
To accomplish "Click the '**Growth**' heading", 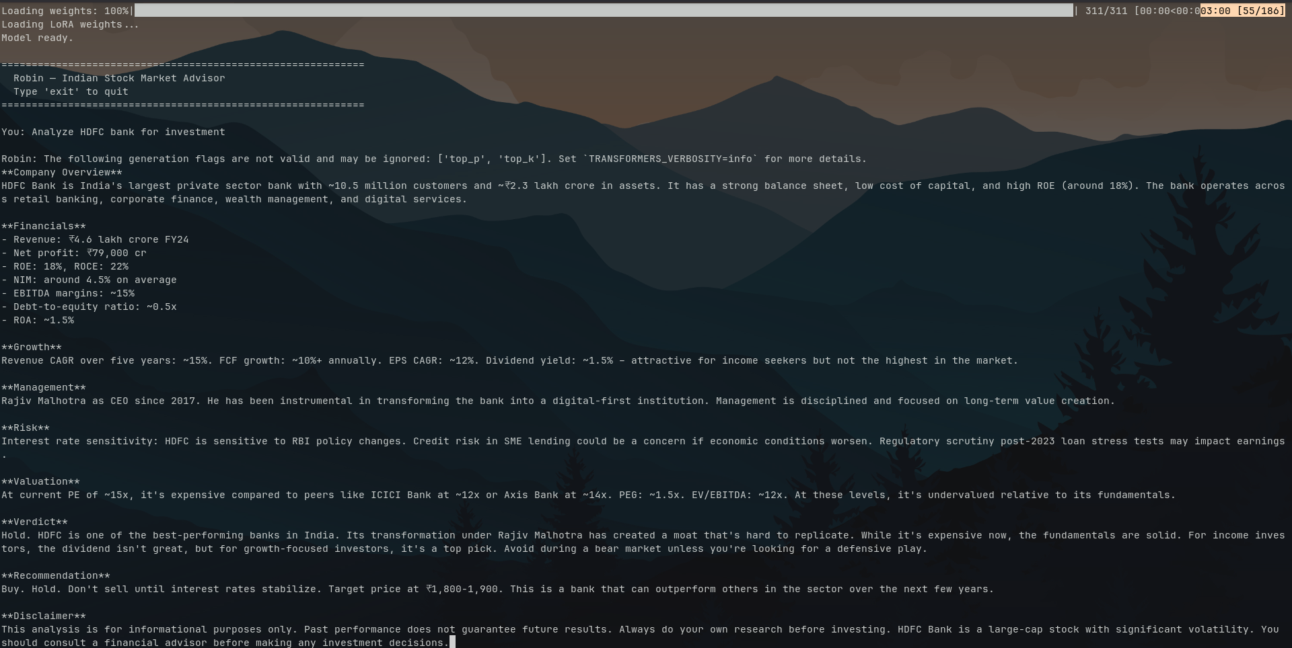I will [32, 347].
